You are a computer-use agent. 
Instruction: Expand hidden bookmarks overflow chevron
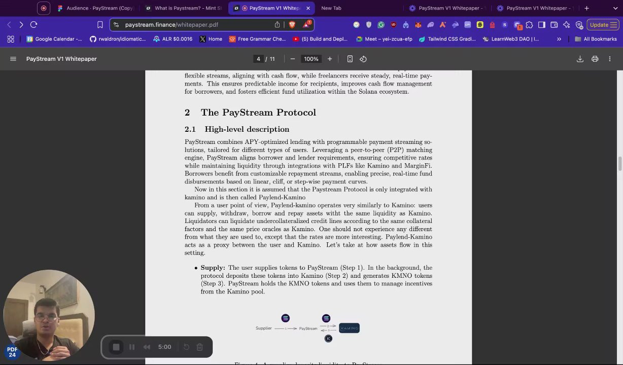coord(559,39)
